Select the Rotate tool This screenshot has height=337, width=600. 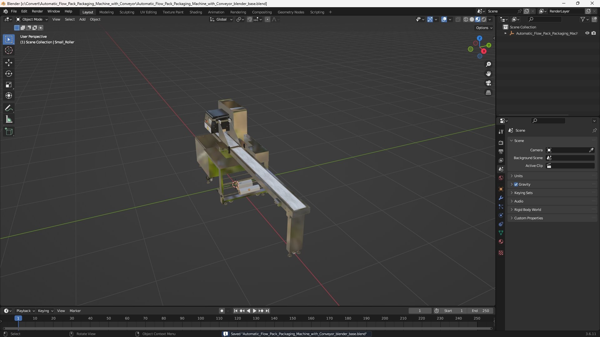coord(9,74)
